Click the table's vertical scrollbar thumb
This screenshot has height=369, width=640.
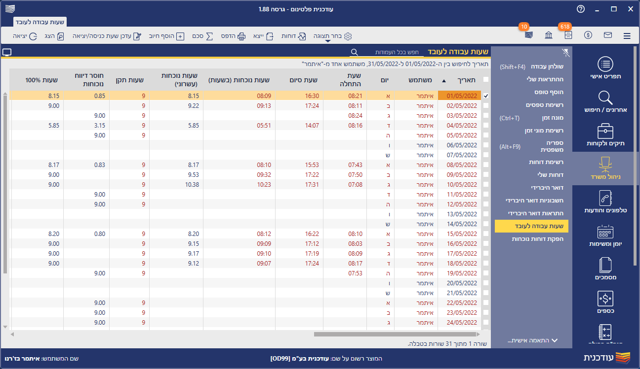pos(5,184)
